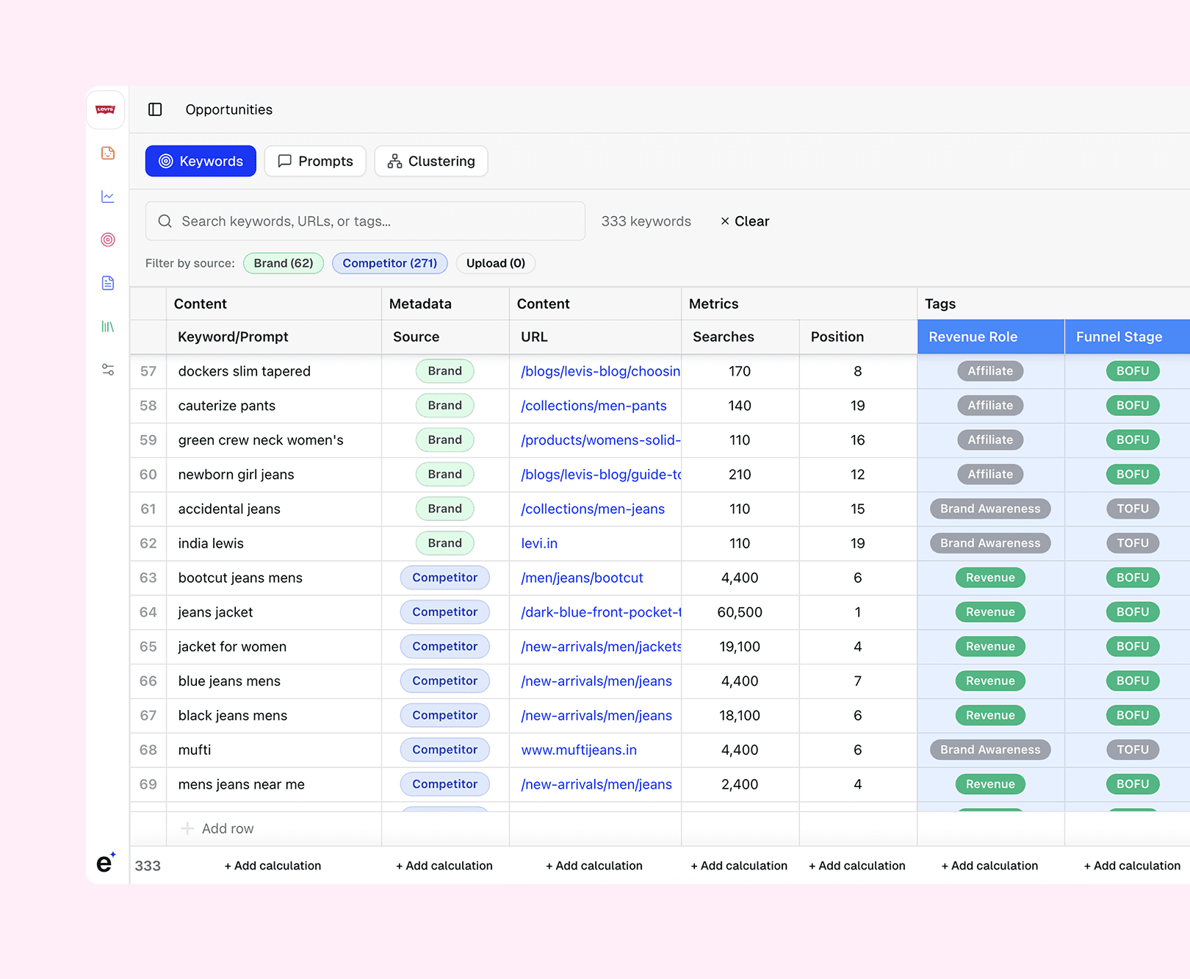
Task: Open the /products/womens-solid- URL link
Action: tap(600, 440)
